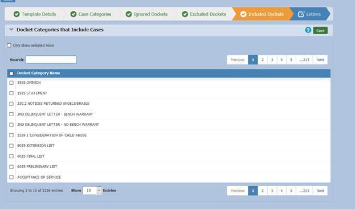This screenshot has height=209, width=355.
Task: Go to page 4 in top pagination
Action: (x=281, y=60)
